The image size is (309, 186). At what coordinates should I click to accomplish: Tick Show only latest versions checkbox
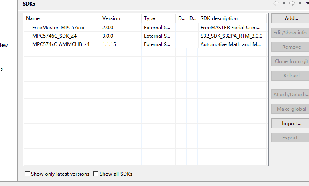coord(28,174)
